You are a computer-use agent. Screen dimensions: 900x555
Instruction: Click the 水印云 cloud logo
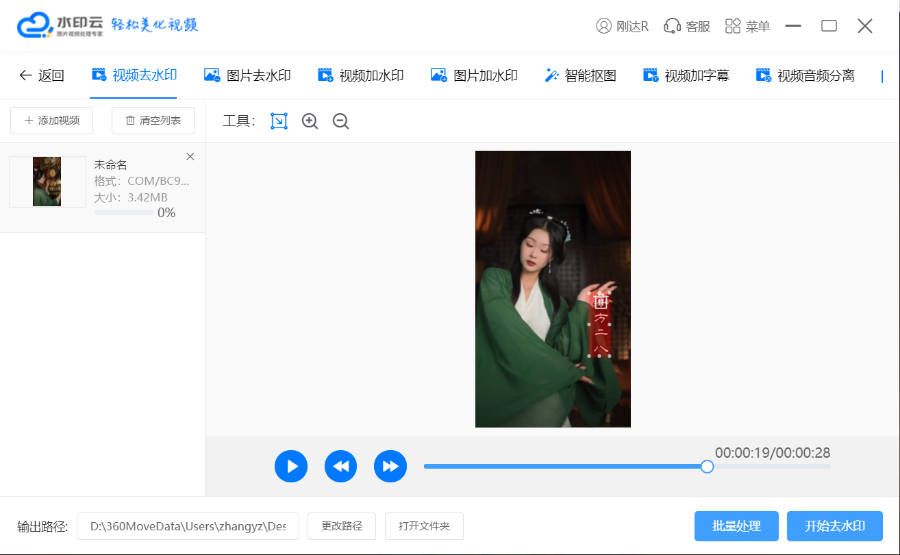click(x=60, y=25)
